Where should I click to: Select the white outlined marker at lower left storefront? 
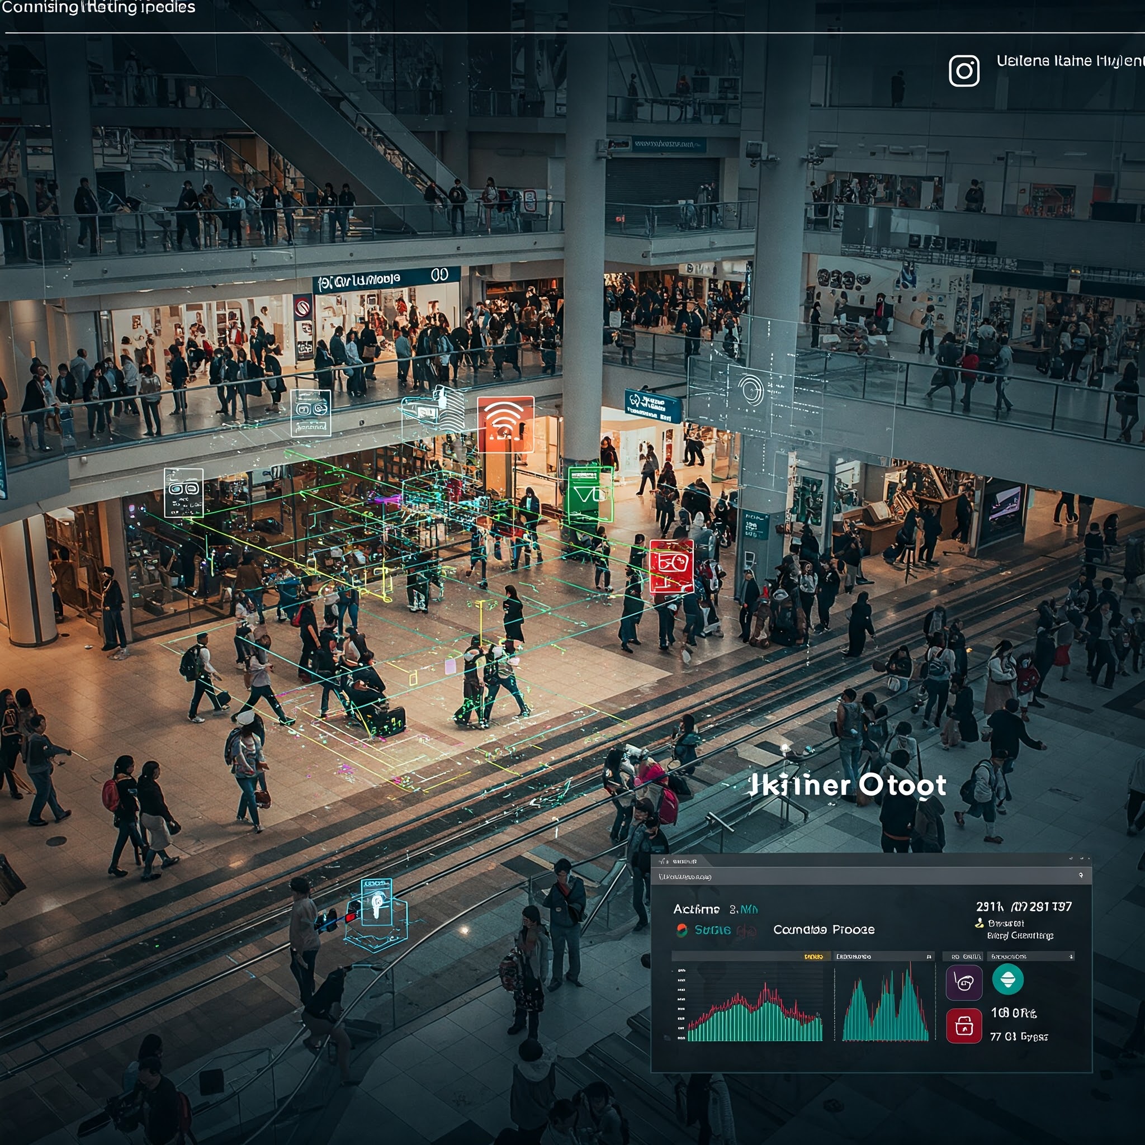(184, 492)
